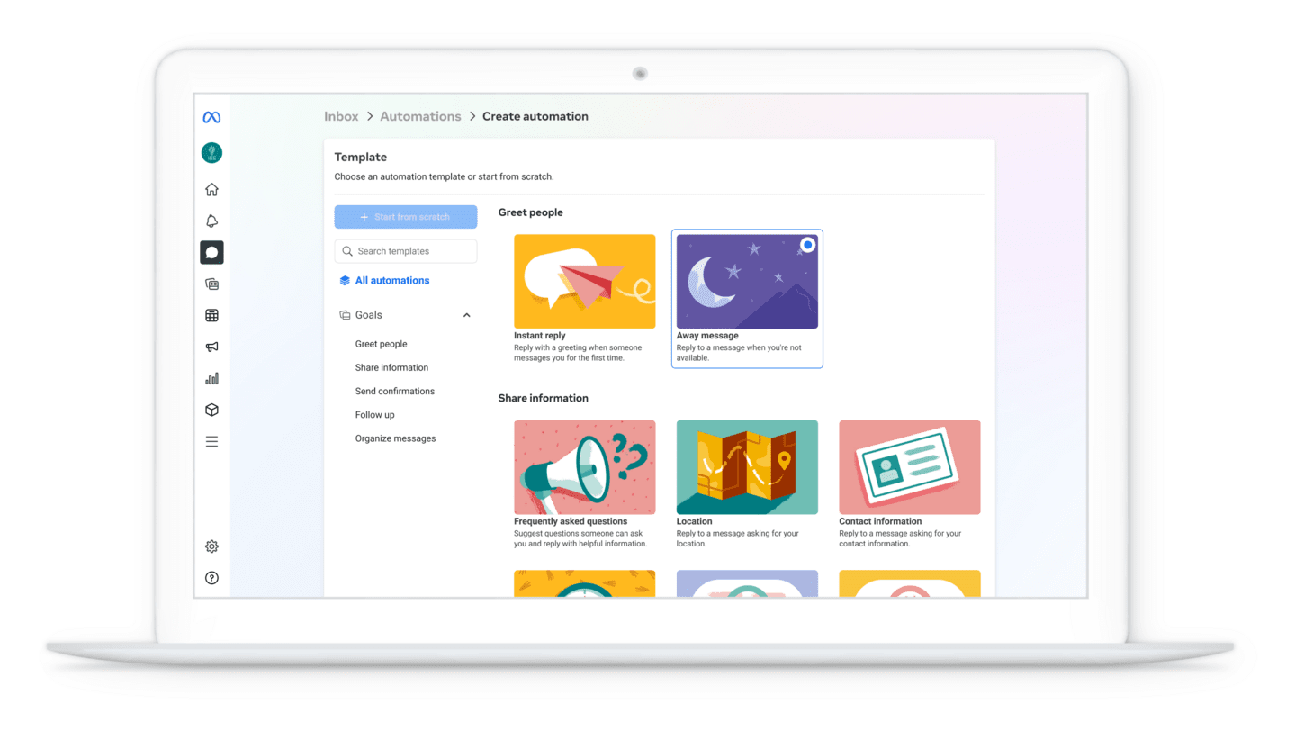Open notifications bell icon
Viewport: 1296px width, 731px height.
[211, 221]
